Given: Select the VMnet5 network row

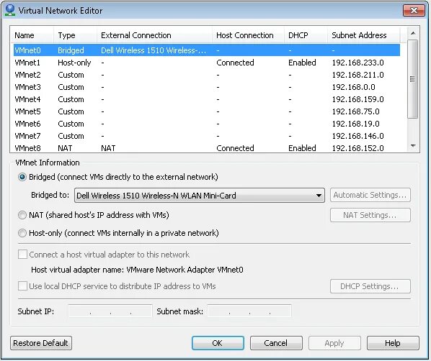Looking at the screenshot, I should [x=207, y=111].
